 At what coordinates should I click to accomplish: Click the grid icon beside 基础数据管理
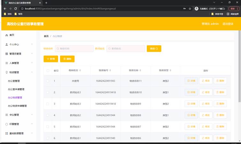(x=7, y=133)
